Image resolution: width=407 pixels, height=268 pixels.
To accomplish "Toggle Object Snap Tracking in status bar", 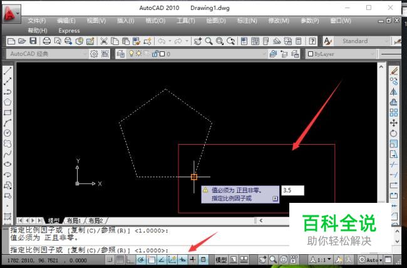I will 162,259.
